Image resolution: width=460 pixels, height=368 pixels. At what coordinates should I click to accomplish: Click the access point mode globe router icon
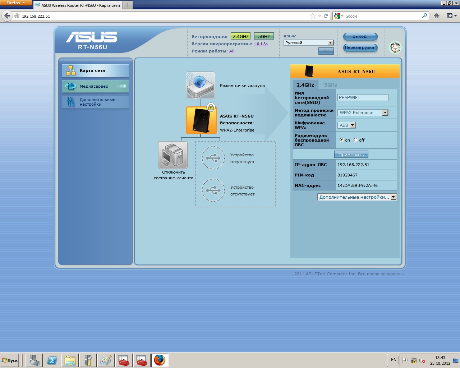point(201,85)
